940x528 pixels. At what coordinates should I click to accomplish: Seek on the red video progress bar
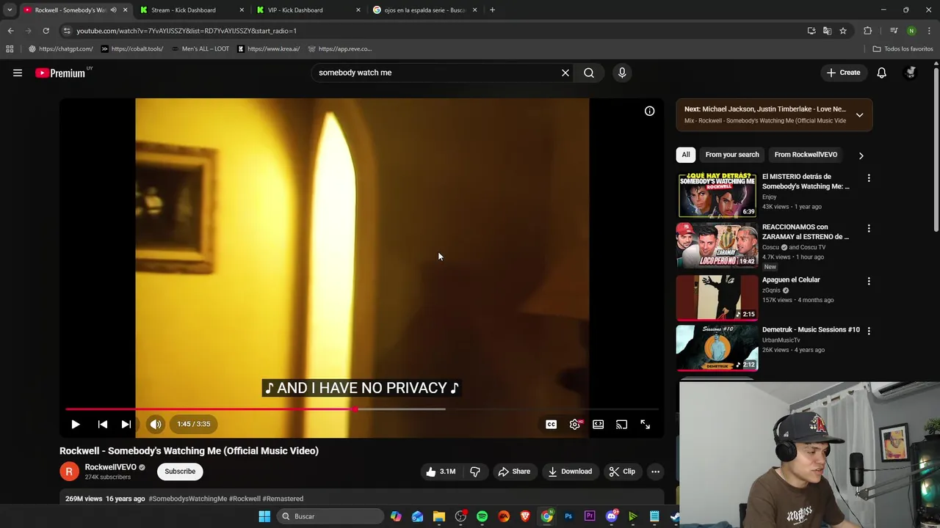pos(362,409)
